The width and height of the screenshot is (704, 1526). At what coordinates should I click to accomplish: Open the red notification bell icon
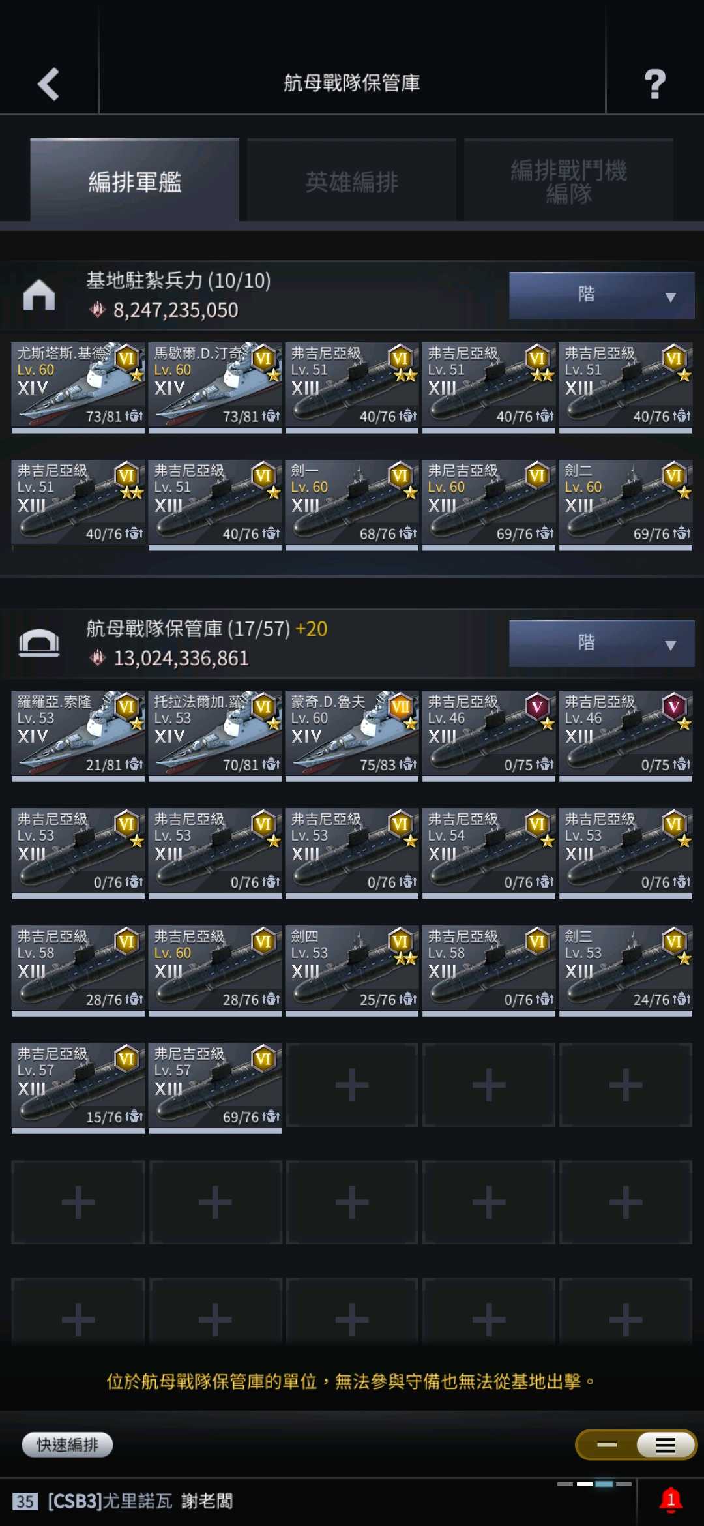[671, 1500]
